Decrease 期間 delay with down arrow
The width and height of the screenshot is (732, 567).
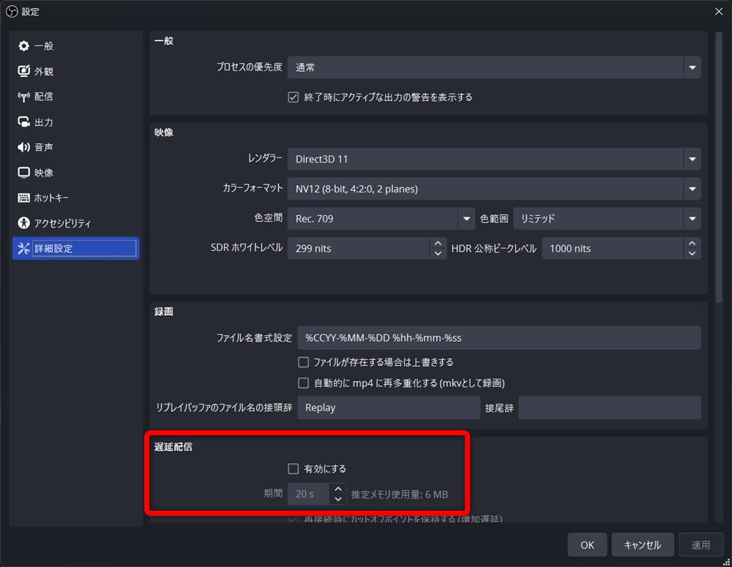click(338, 499)
